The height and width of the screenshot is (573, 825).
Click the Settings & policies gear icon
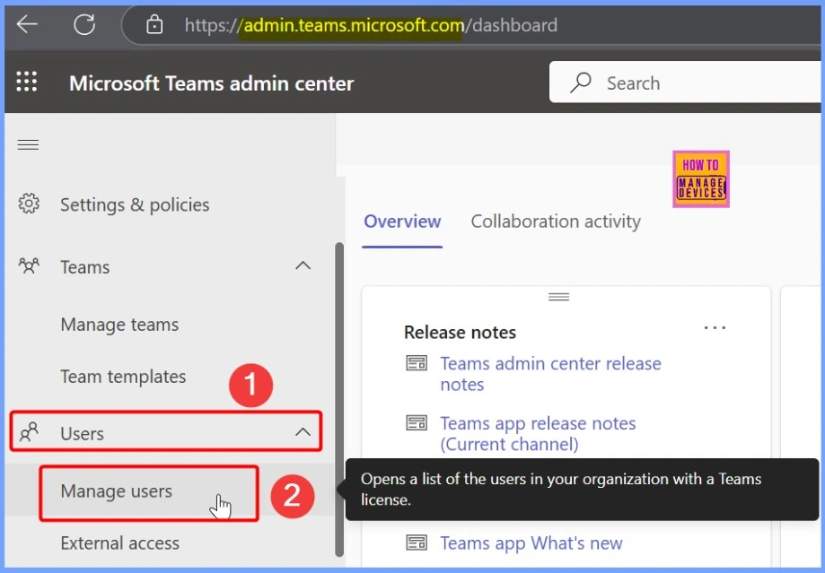click(29, 204)
